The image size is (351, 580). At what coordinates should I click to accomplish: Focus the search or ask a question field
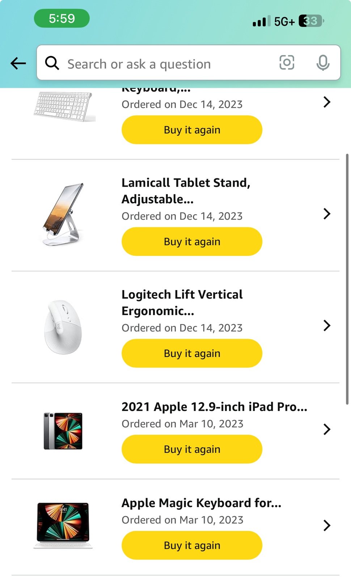tap(163, 64)
